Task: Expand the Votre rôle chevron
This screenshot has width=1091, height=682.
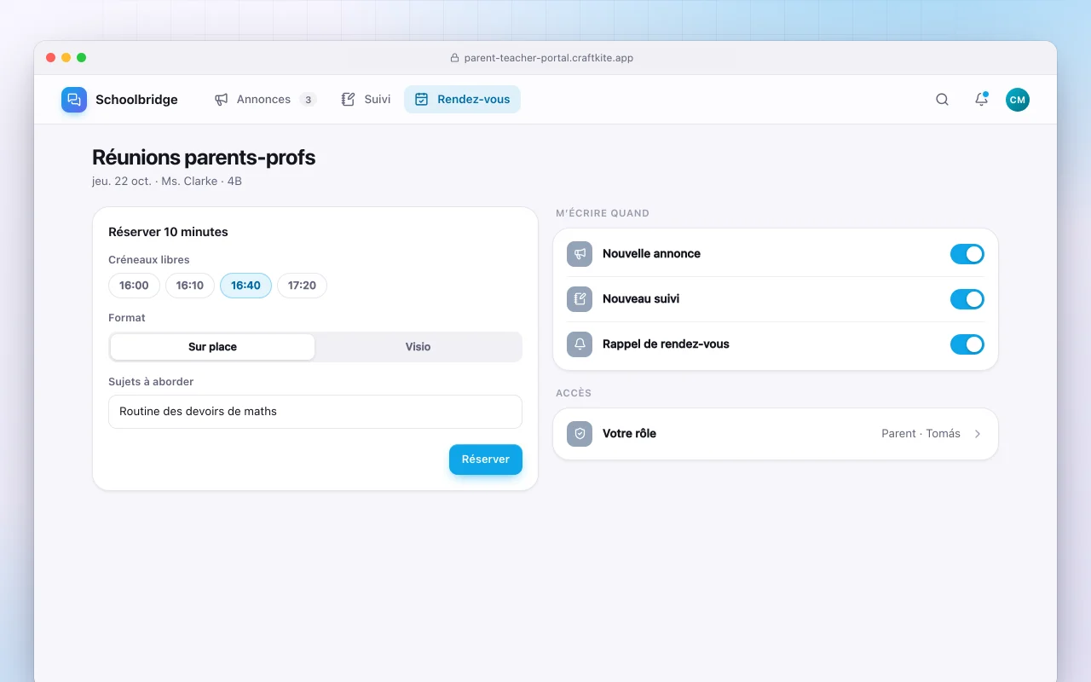Action: point(978,434)
